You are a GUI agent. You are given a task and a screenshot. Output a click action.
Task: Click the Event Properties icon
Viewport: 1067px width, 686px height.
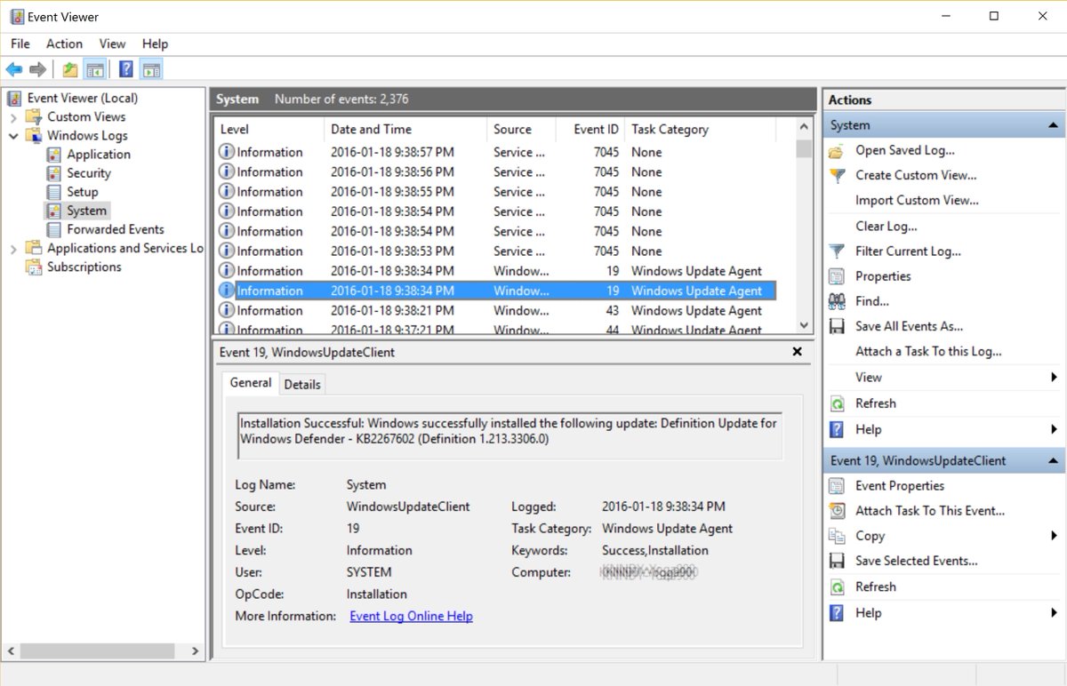tap(837, 486)
